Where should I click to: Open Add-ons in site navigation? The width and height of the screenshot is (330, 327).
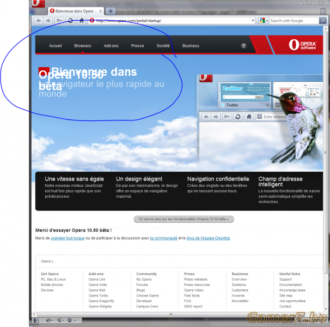point(111,46)
